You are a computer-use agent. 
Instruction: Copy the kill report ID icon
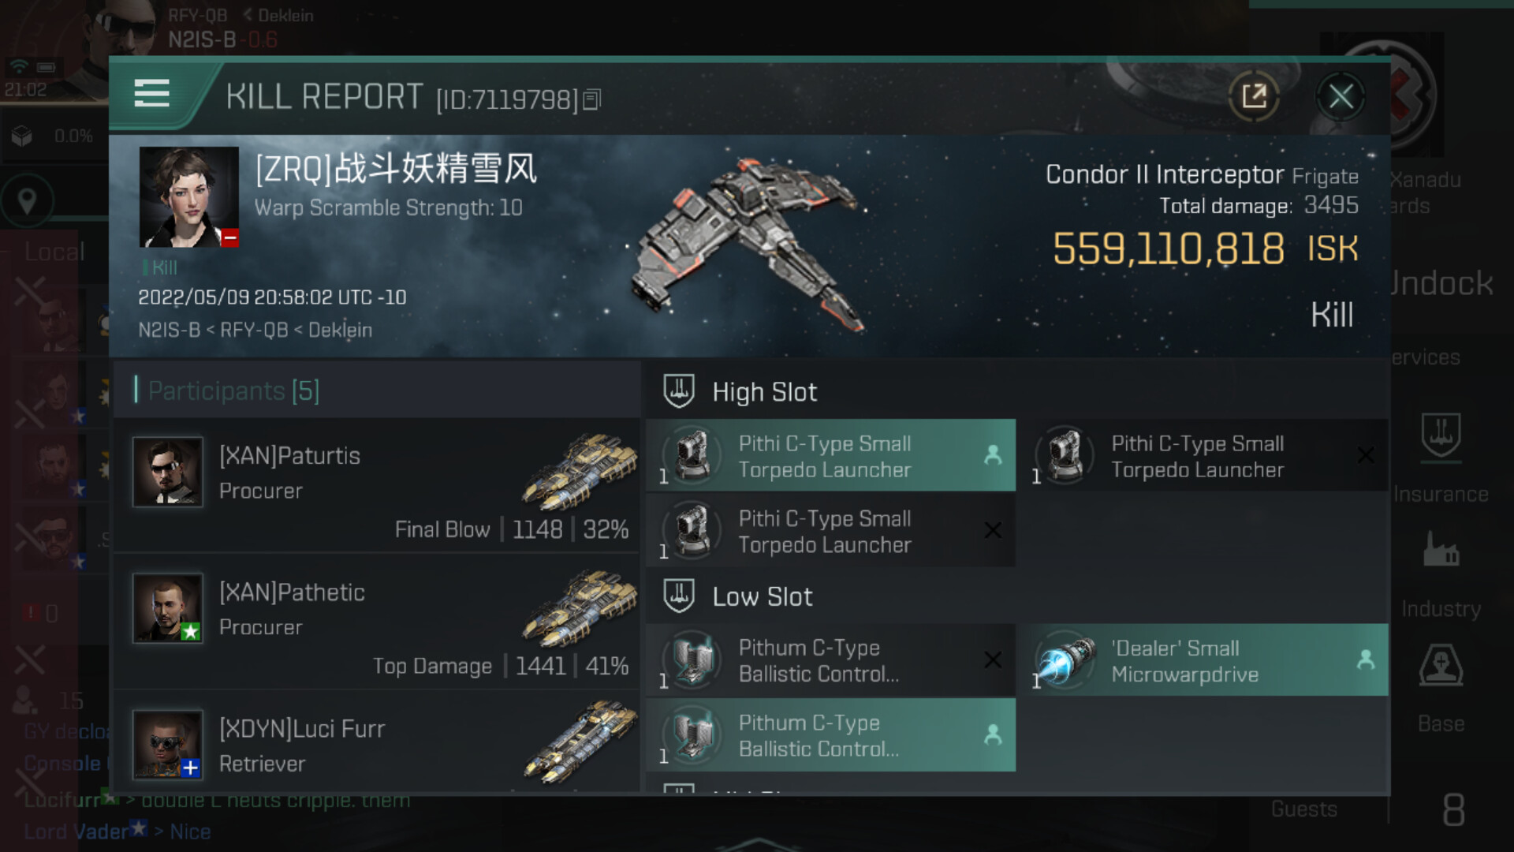click(591, 99)
